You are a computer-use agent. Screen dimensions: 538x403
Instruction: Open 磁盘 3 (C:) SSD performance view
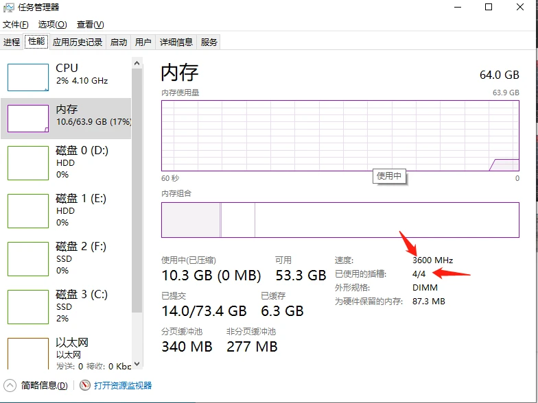[66, 307]
